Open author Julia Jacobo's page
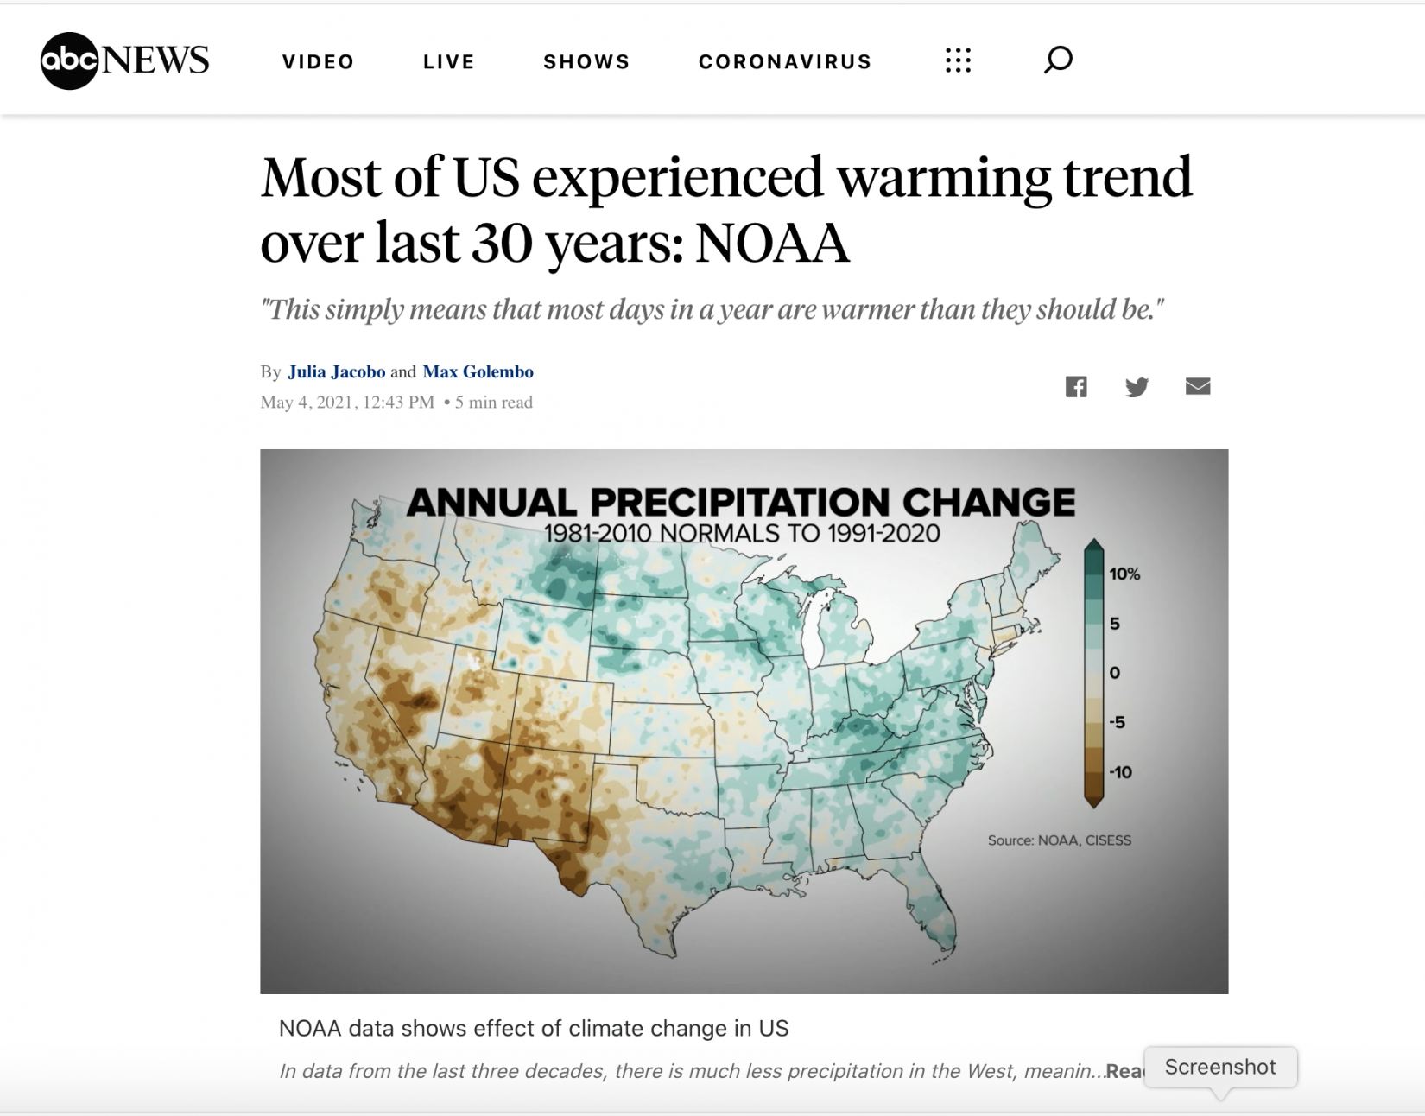1425x1116 pixels. pyautogui.click(x=337, y=371)
